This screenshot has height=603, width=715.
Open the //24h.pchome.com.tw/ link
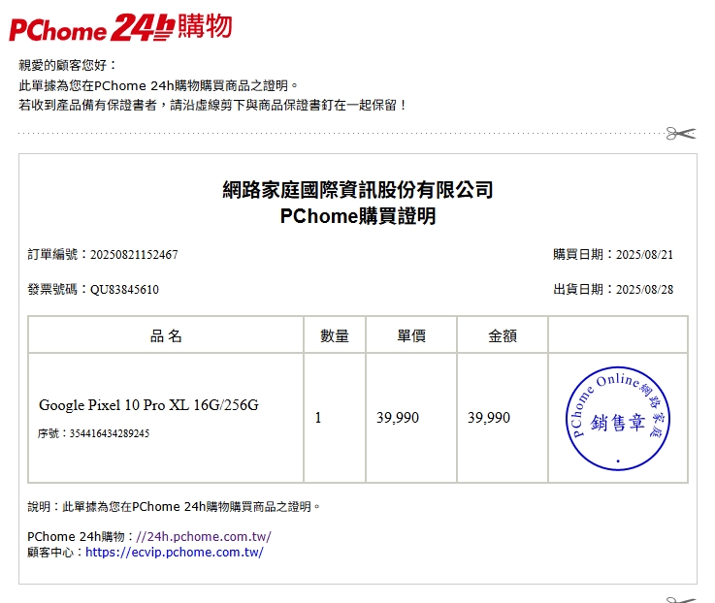point(204,536)
